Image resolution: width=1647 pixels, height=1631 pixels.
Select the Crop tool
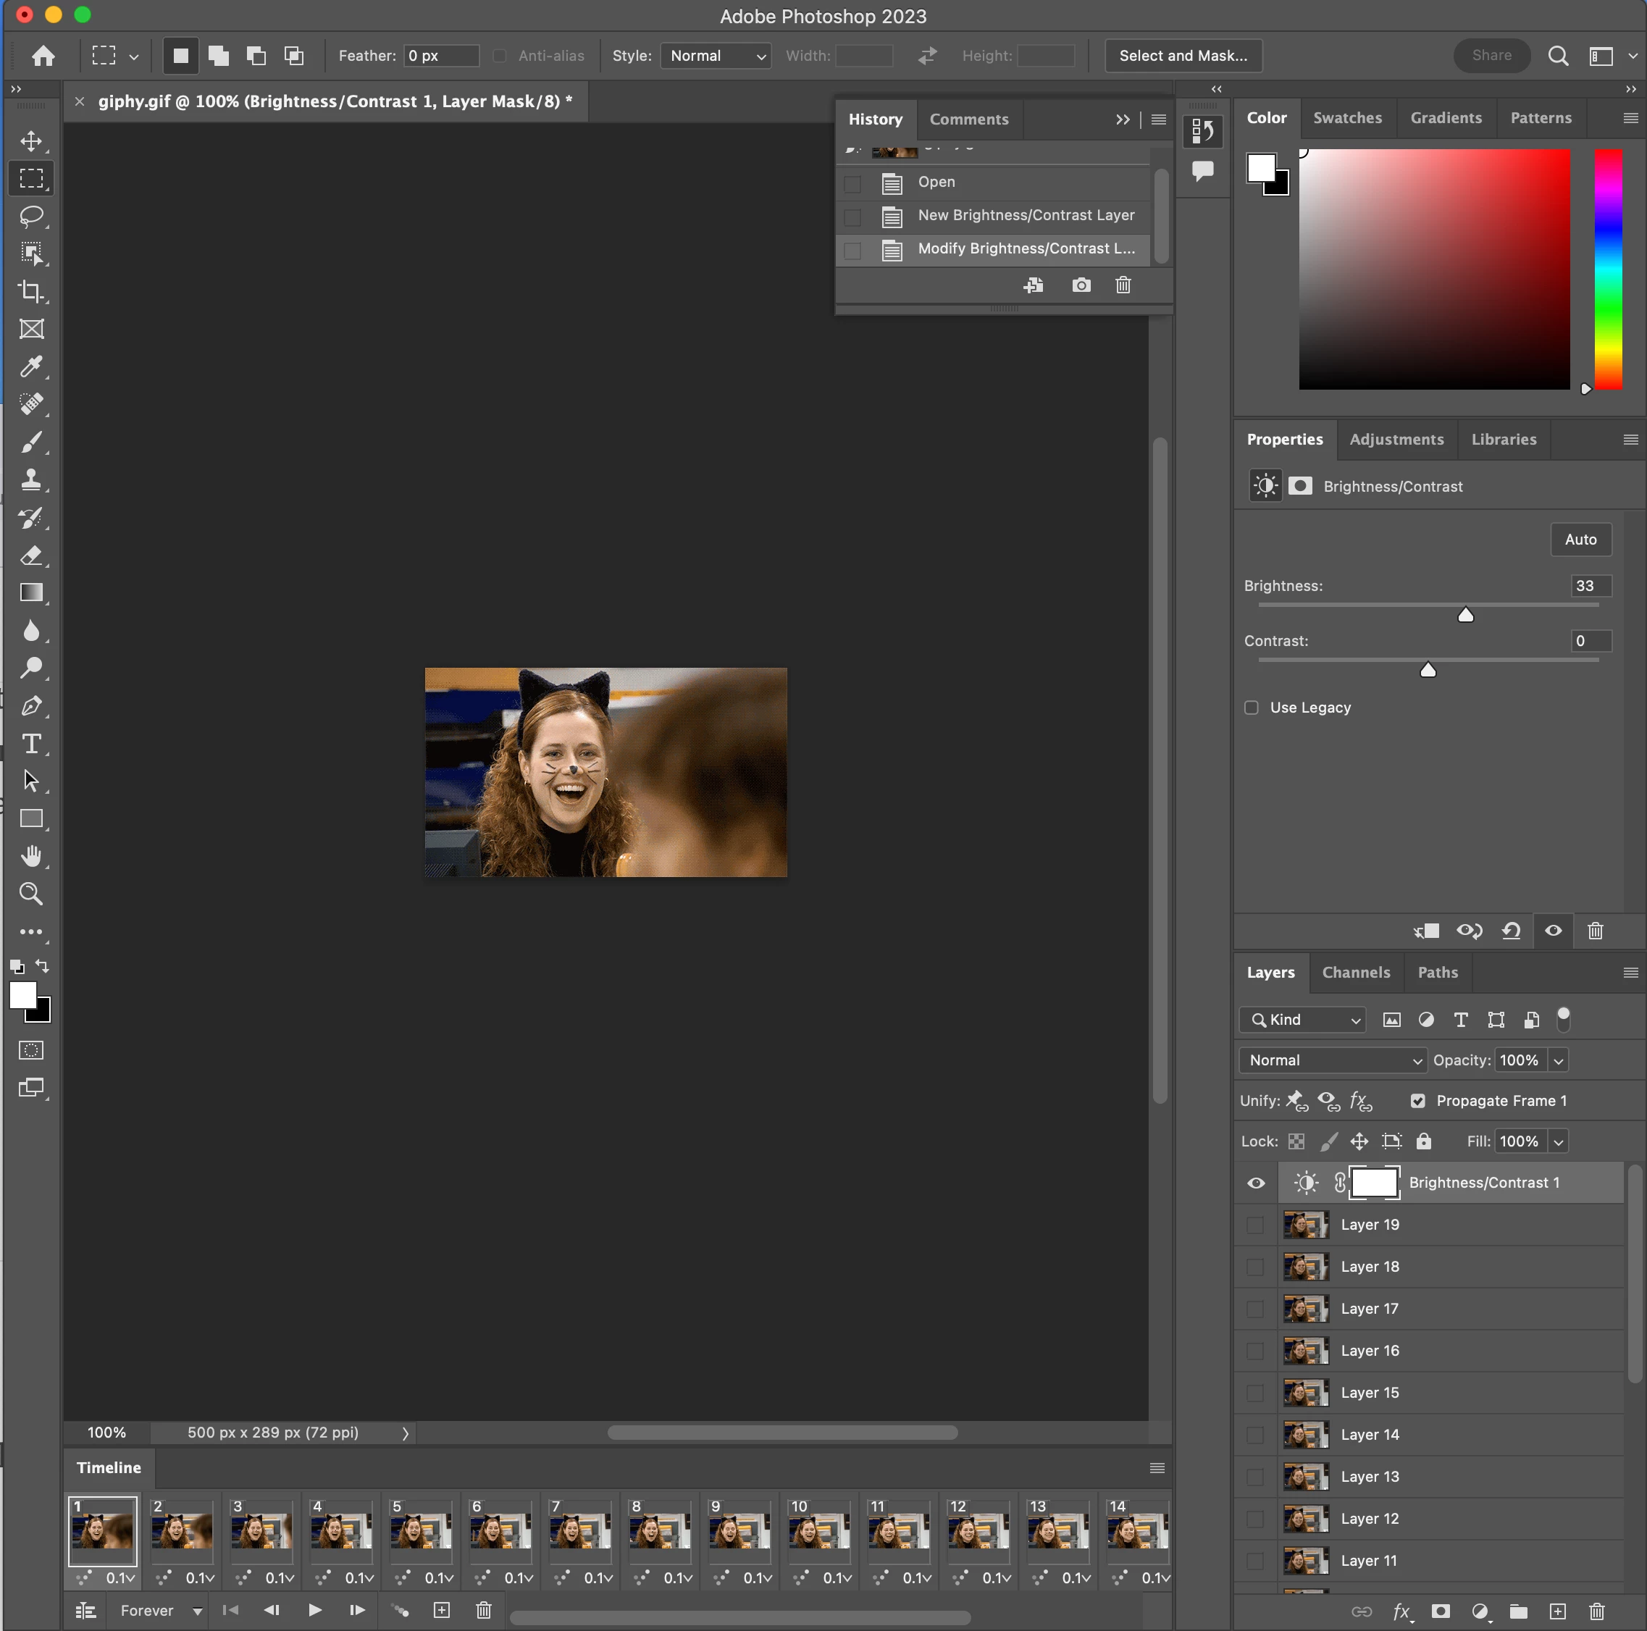(x=32, y=290)
